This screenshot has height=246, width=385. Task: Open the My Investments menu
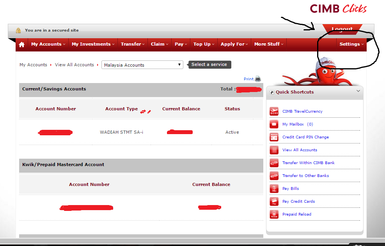click(x=93, y=44)
